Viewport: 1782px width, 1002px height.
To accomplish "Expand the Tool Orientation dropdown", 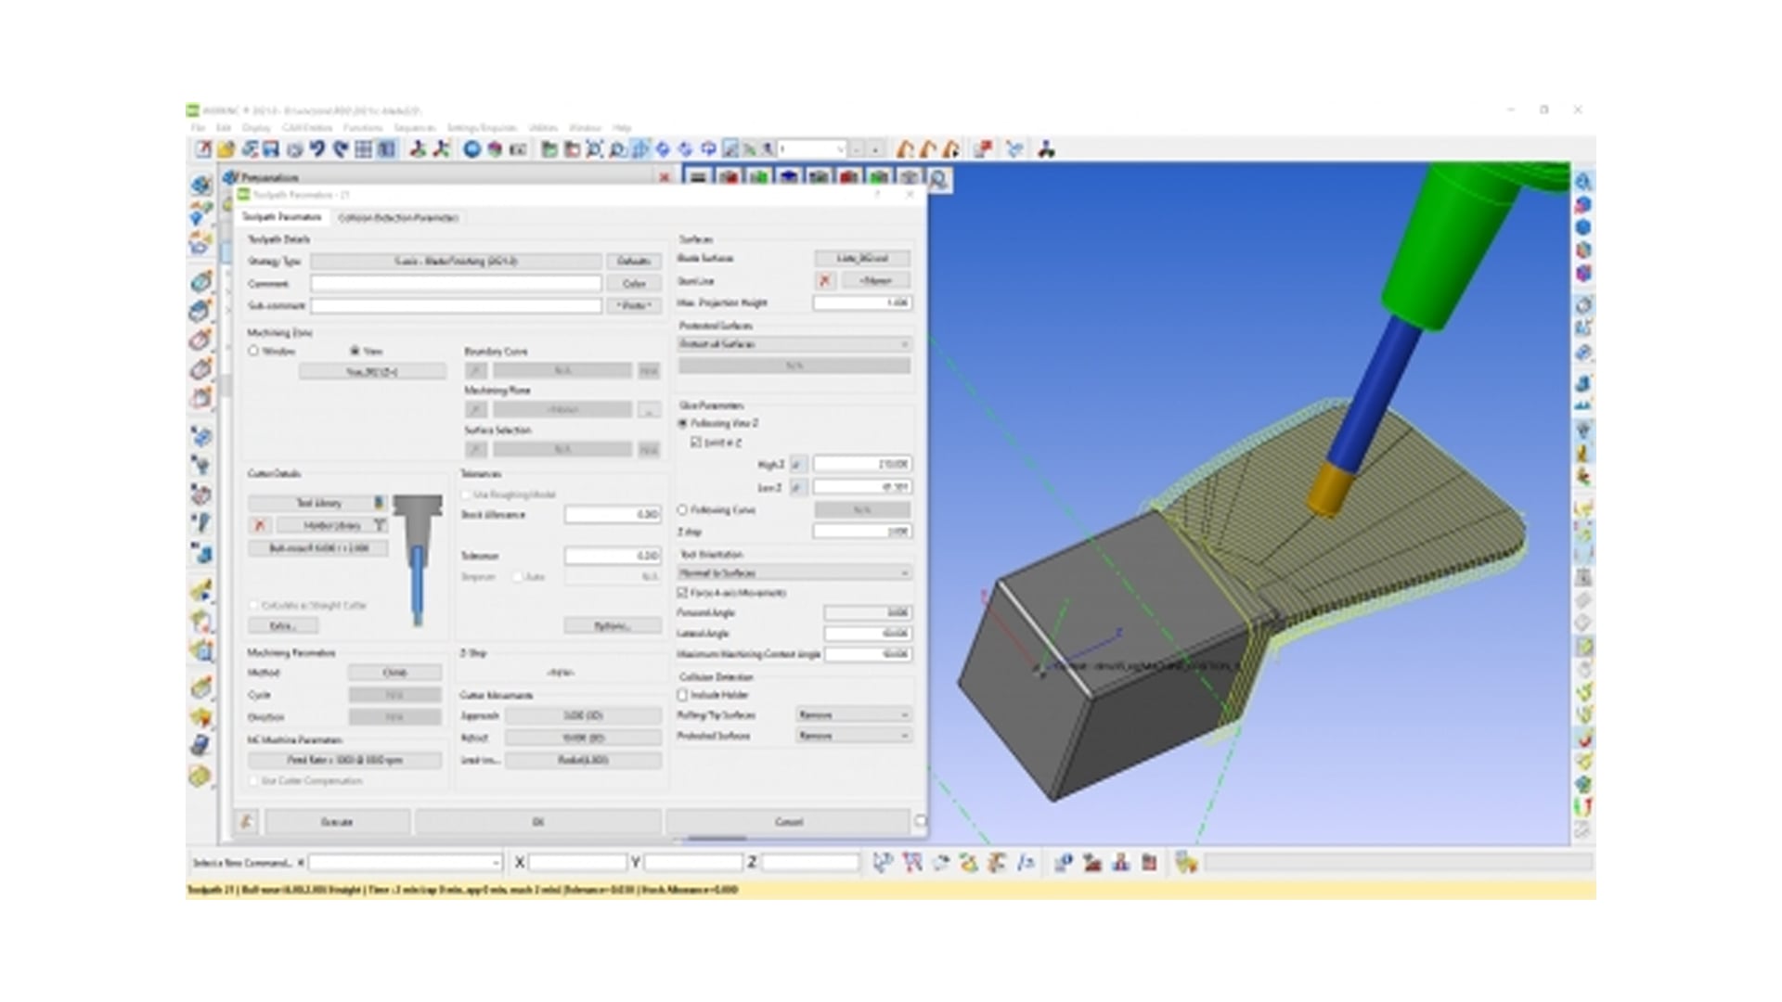I will point(794,573).
